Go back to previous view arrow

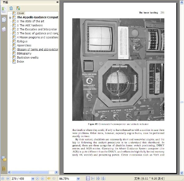tap(49, 179)
